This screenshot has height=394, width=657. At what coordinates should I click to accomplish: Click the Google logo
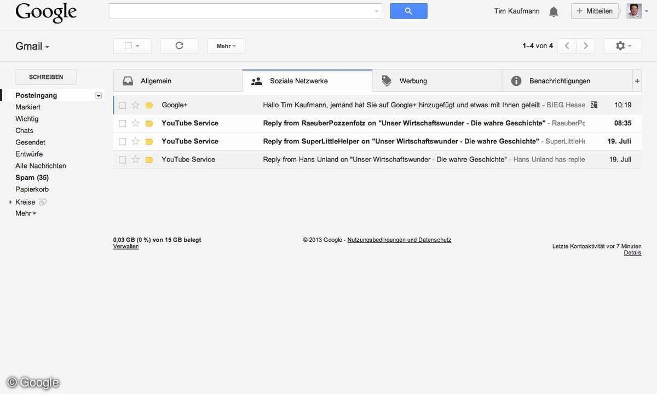coord(46,13)
